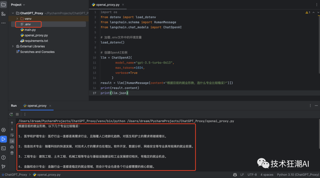Click the Rerun openai_proxy icon
Screen dimensions: 320x178
tap(11, 114)
